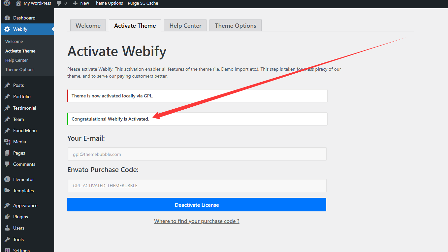Click the Deactivate License button
This screenshot has width=448, height=252.
tap(197, 205)
